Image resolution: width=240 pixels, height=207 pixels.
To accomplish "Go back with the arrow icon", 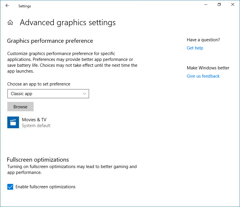I will (7, 6).
